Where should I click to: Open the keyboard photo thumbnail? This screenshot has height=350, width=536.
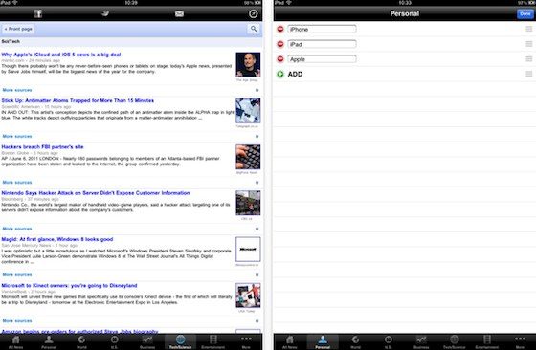pos(248,157)
